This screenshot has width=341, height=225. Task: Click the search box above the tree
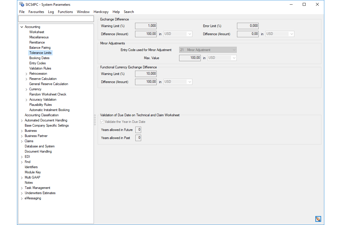coord(56,18)
